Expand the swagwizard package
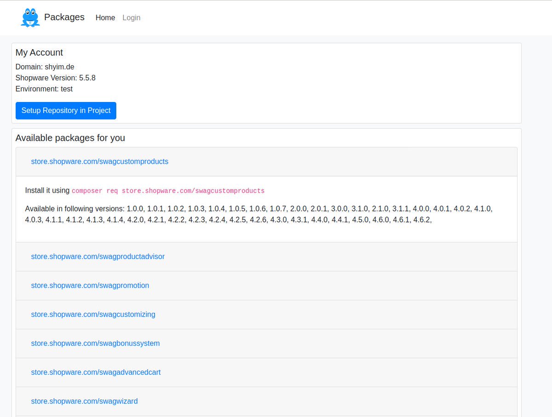Screen dimensions: 552x417 [x=85, y=401]
